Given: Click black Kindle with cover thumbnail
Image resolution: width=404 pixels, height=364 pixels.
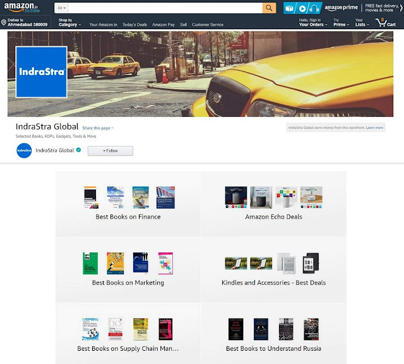Looking at the screenshot, I should (311, 263).
